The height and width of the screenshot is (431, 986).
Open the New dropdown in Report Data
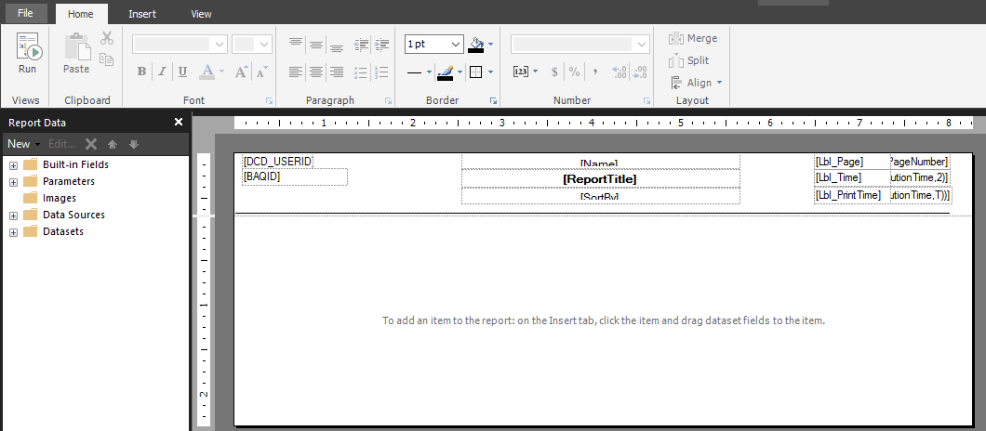(x=23, y=144)
